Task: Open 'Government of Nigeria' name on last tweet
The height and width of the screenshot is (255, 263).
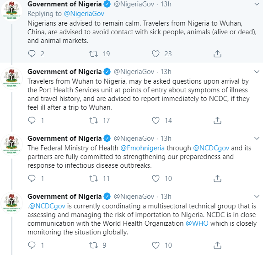Action: click(x=64, y=197)
